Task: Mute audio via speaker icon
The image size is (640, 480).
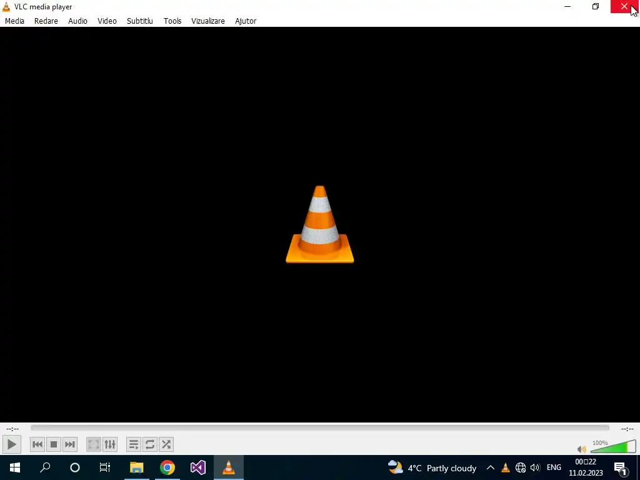Action: (582, 449)
